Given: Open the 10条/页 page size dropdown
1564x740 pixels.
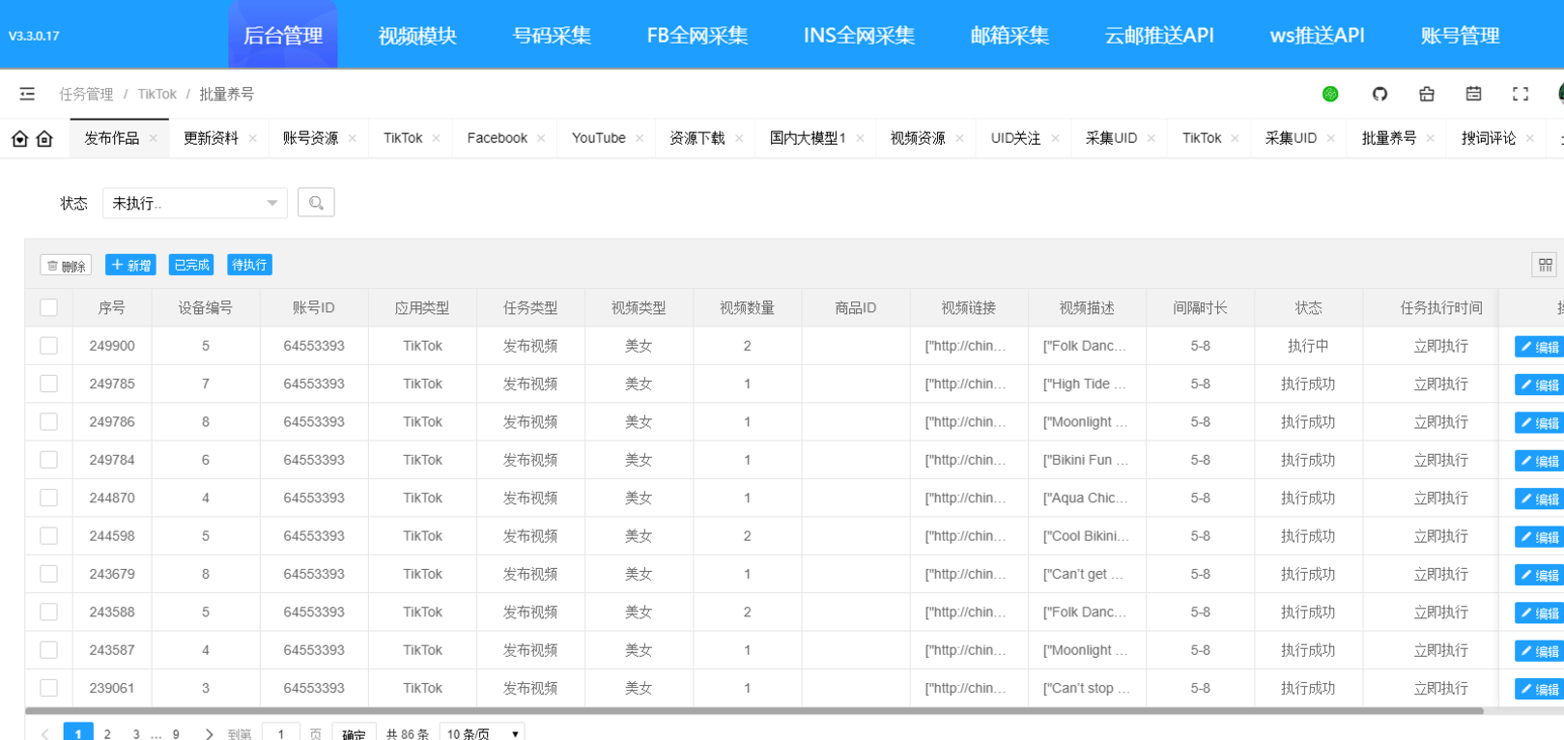Looking at the screenshot, I should (x=482, y=734).
